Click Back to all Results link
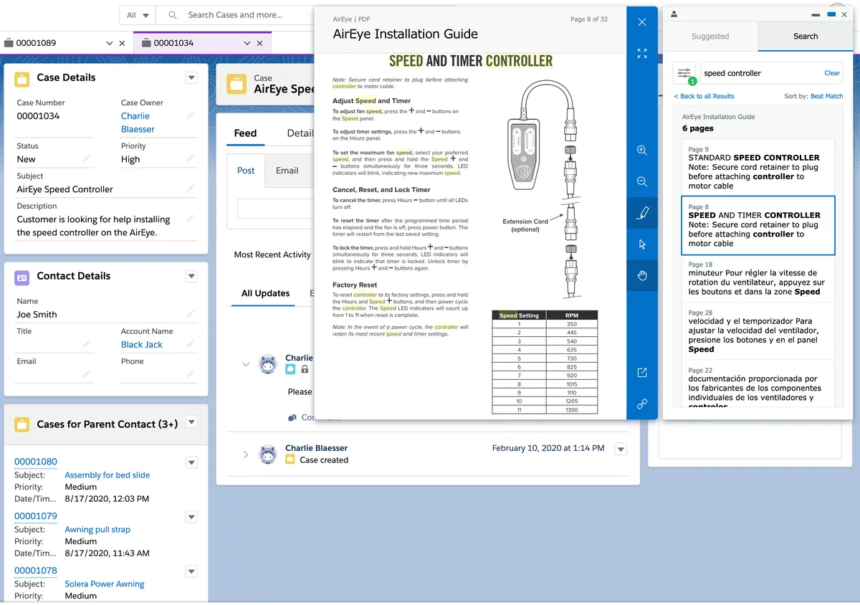The image size is (860, 605). [x=704, y=96]
